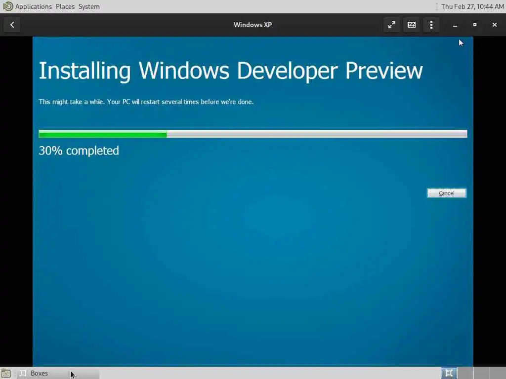Image resolution: width=506 pixels, height=379 pixels.
Task: Minimize the Boxes window
Action: [455, 25]
